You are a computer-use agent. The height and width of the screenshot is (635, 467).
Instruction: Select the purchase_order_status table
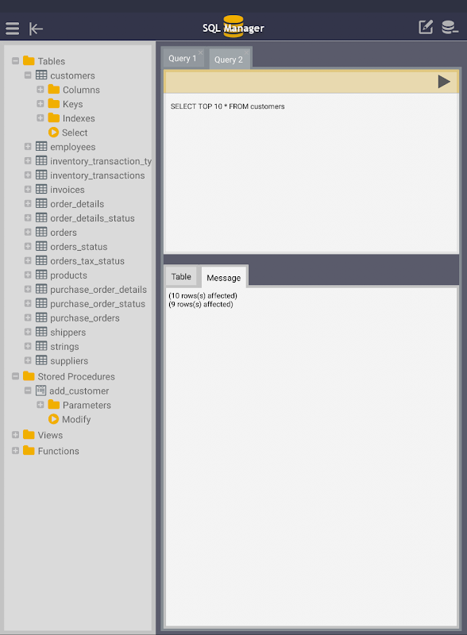tap(98, 304)
